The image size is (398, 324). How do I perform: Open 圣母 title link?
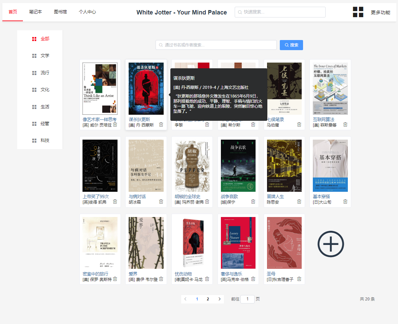(x=271, y=274)
